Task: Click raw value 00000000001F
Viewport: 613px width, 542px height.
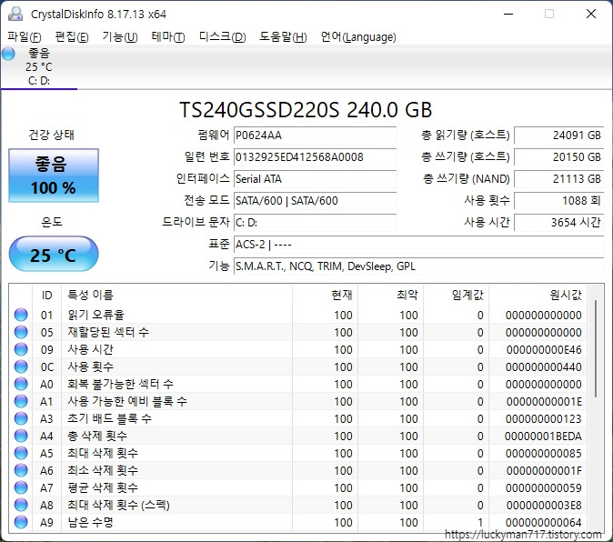Action: [544, 470]
